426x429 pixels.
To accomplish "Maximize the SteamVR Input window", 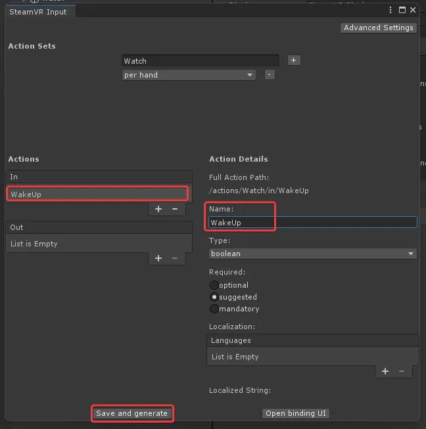I will point(402,10).
